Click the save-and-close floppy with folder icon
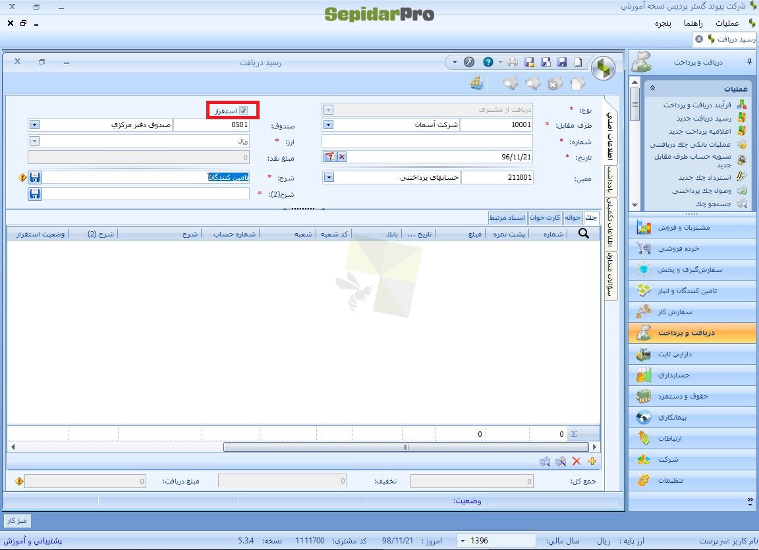 [529, 62]
